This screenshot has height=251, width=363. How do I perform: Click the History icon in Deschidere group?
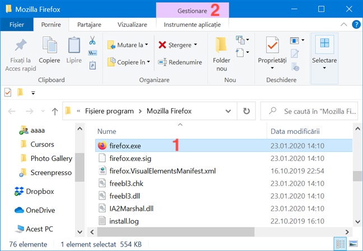(x=295, y=67)
